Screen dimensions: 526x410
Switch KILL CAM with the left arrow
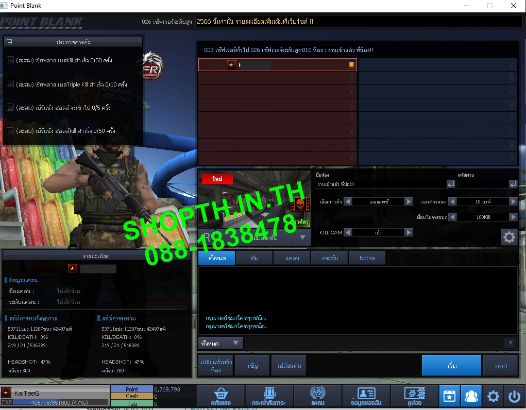pyautogui.click(x=348, y=232)
